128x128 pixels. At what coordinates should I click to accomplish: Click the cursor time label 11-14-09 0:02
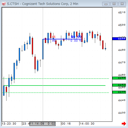[42, 124]
